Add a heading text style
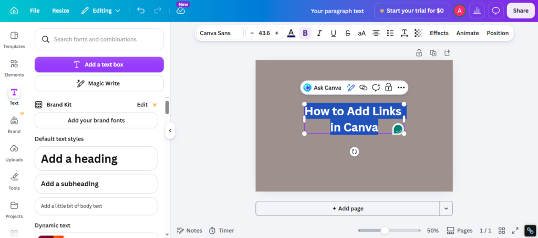Image resolution: width=538 pixels, height=238 pixels. pos(96,158)
